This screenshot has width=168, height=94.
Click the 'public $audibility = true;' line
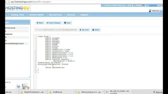click(x=58, y=49)
